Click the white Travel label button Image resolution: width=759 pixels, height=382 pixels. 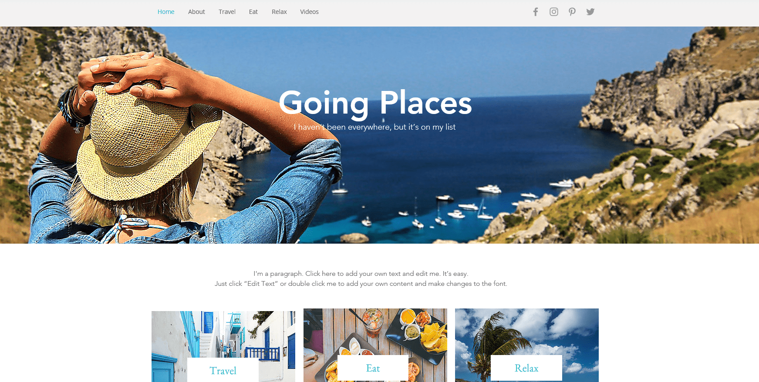click(x=223, y=370)
